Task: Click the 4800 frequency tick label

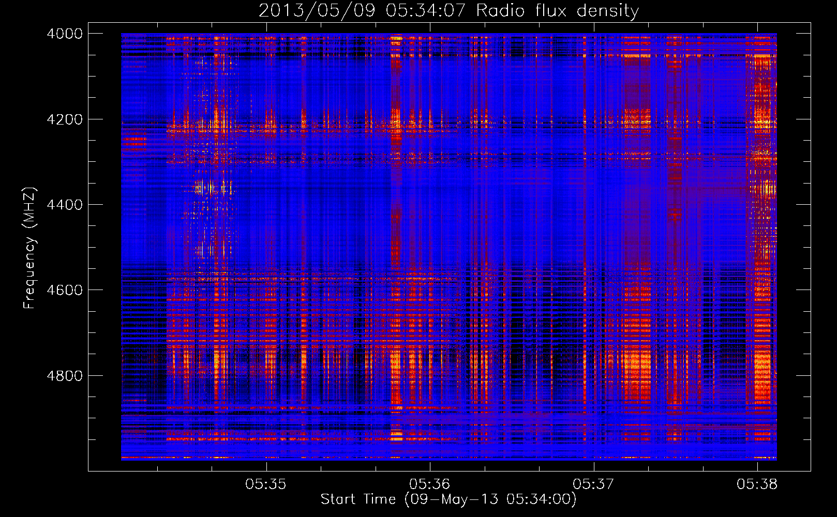Action: (65, 376)
